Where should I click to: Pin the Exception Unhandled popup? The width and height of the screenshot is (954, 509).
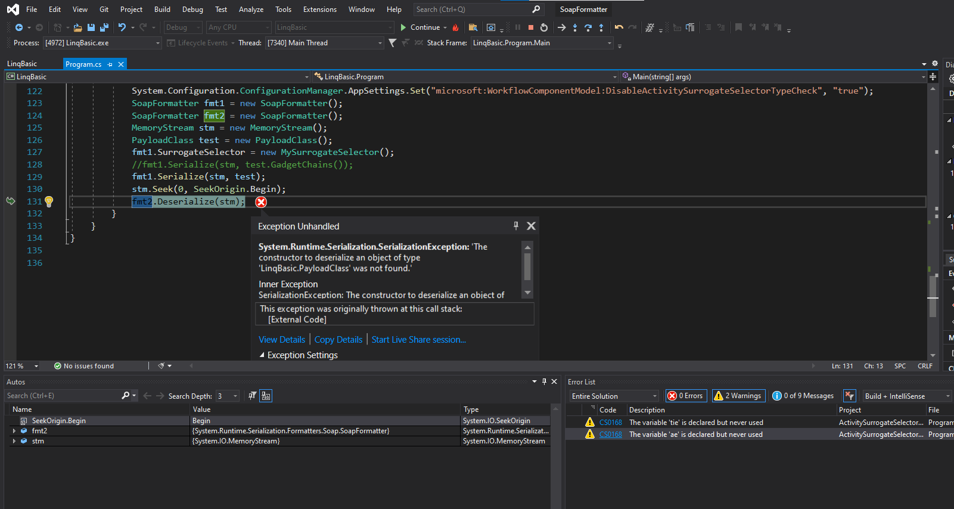click(516, 226)
